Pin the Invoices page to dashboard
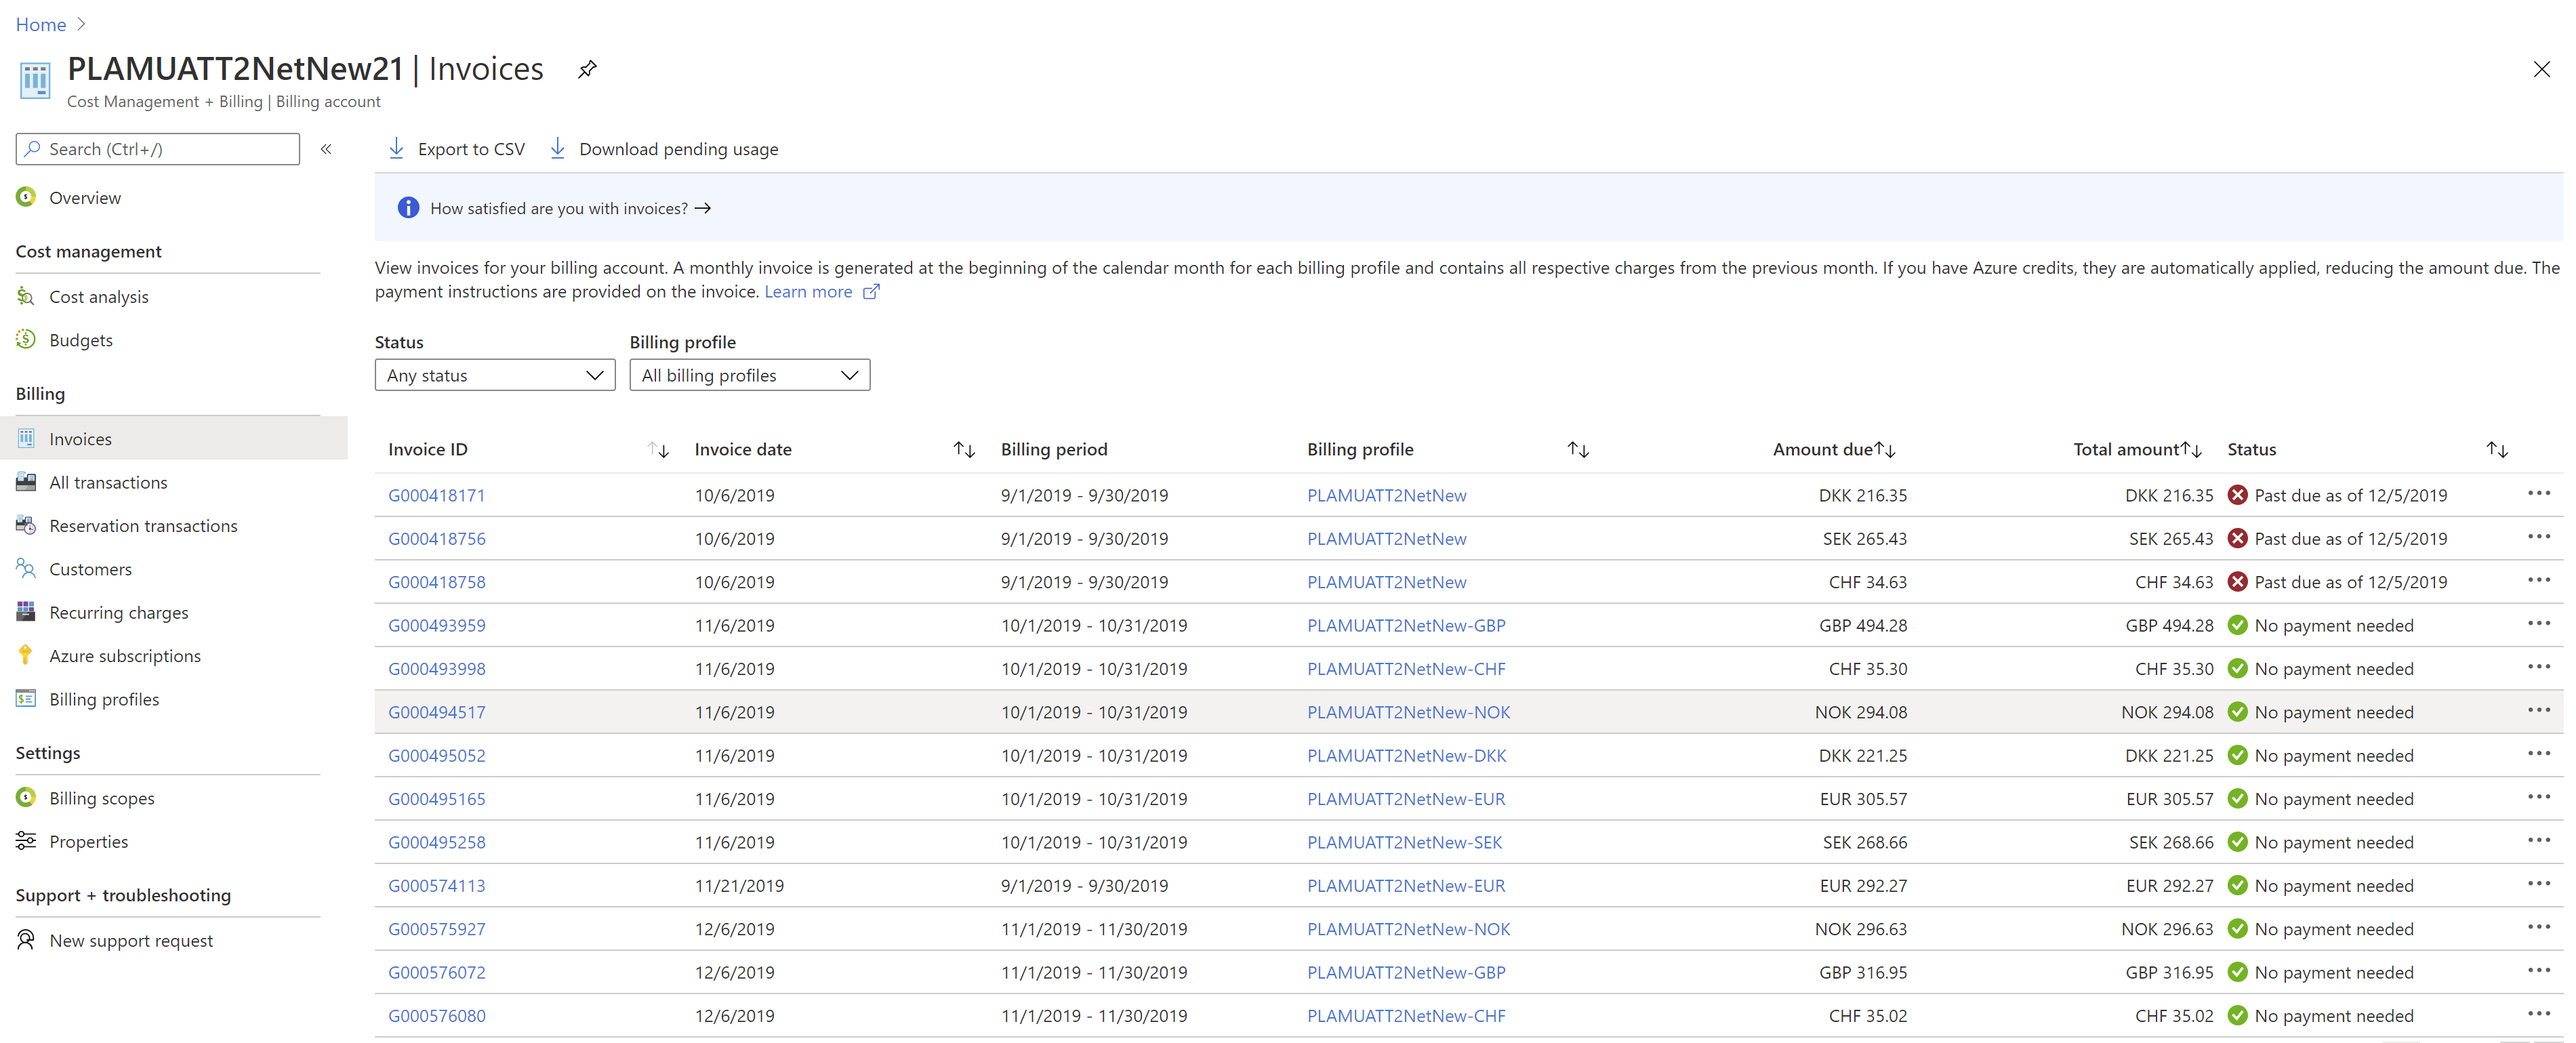 pyautogui.click(x=587, y=69)
